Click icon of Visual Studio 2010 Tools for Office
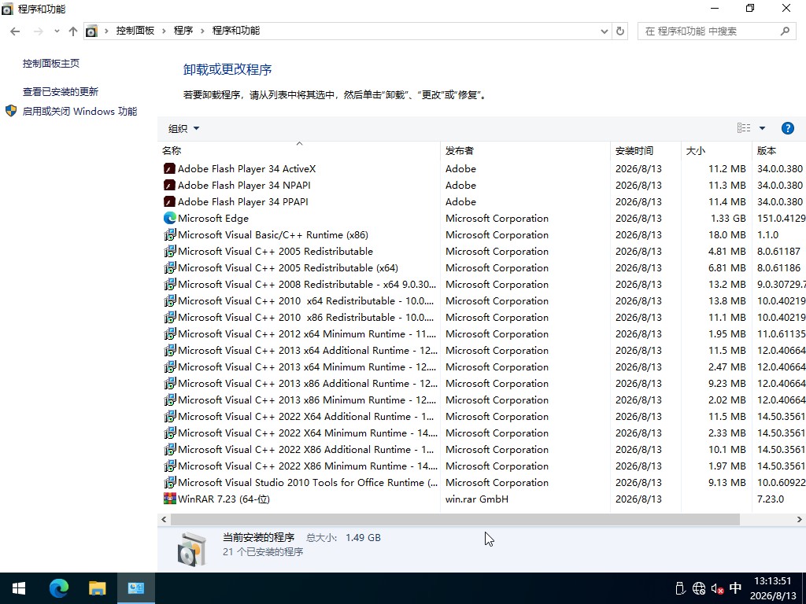The width and height of the screenshot is (806, 604). click(x=169, y=482)
